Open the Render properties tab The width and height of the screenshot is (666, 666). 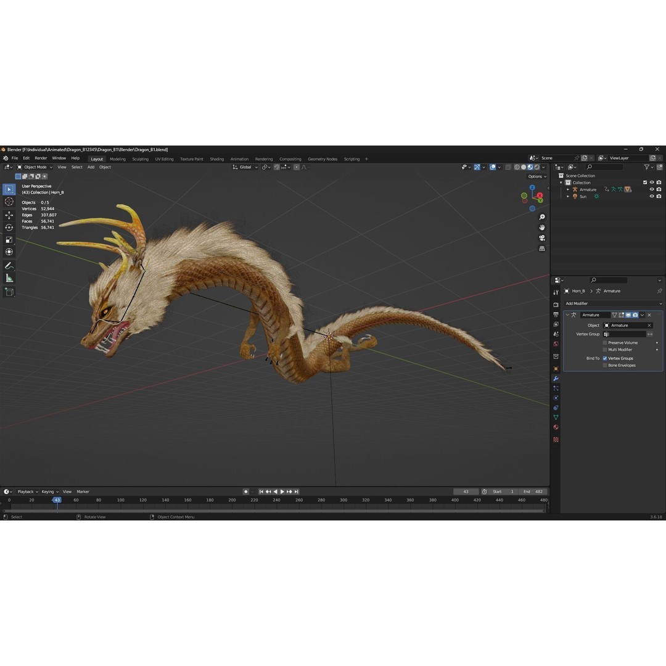[556, 305]
